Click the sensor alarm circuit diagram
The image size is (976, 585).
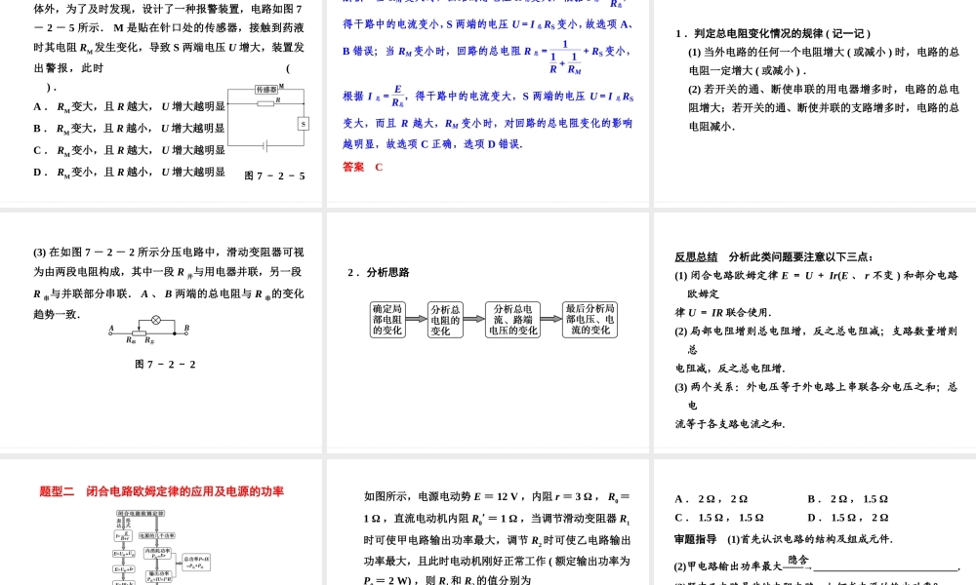(x=268, y=118)
